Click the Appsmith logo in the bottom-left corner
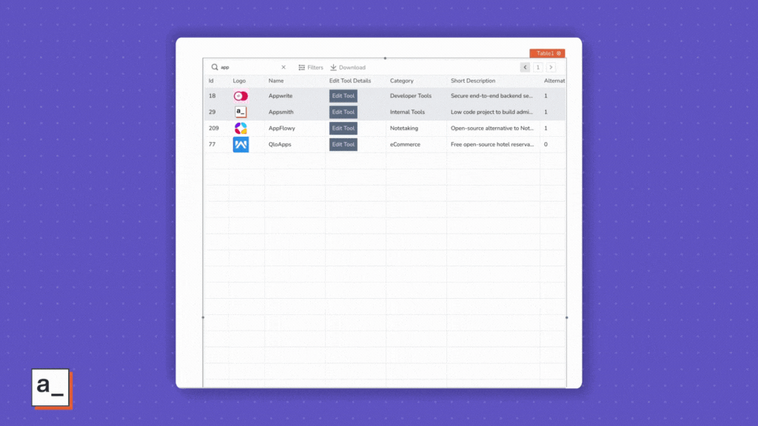The image size is (758, 426). coord(51,388)
